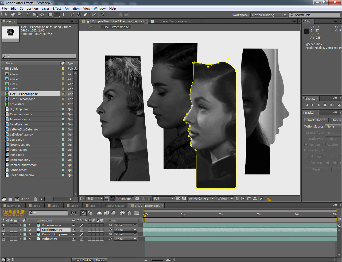Click the Track Motion button
342x262 pixels.
[x=316, y=120]
